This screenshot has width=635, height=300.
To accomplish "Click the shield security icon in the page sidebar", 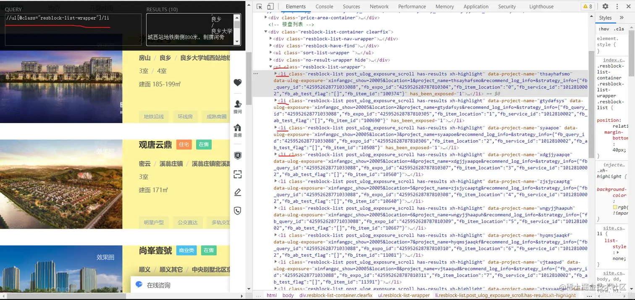I will coord(238,211).
